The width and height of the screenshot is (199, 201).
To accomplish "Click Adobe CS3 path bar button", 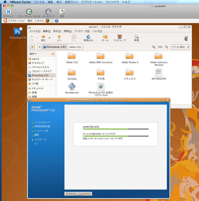I will tap(75, 47).
